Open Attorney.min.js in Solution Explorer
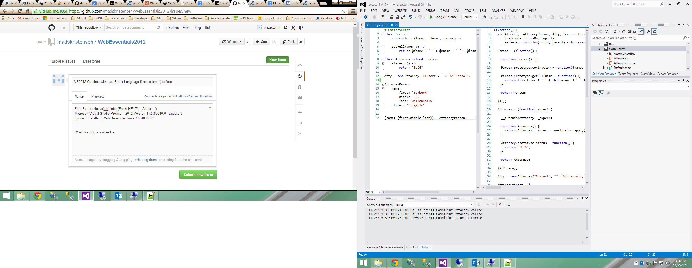Screen dimensions: 692x268 tap(624, 63)
